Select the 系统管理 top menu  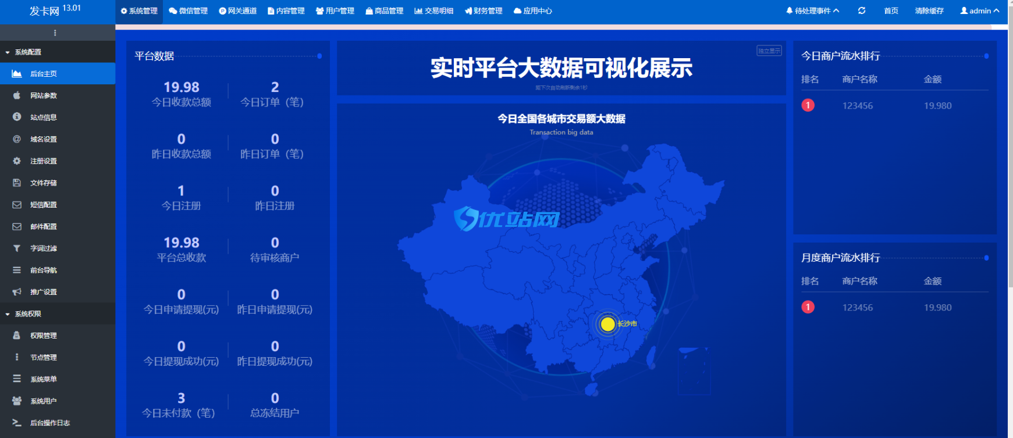coord(139,10)
